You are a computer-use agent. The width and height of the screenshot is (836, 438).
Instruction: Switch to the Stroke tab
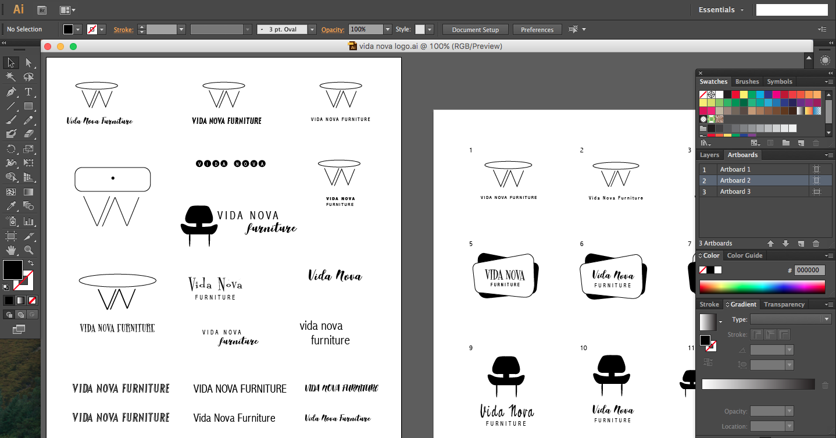tap(709, 304)
